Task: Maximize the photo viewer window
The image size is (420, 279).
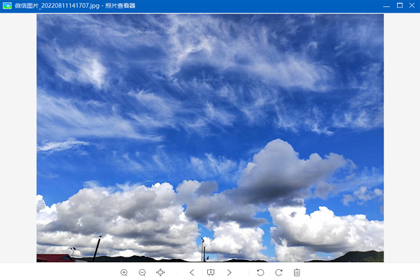Action: (x=400, y=6)
